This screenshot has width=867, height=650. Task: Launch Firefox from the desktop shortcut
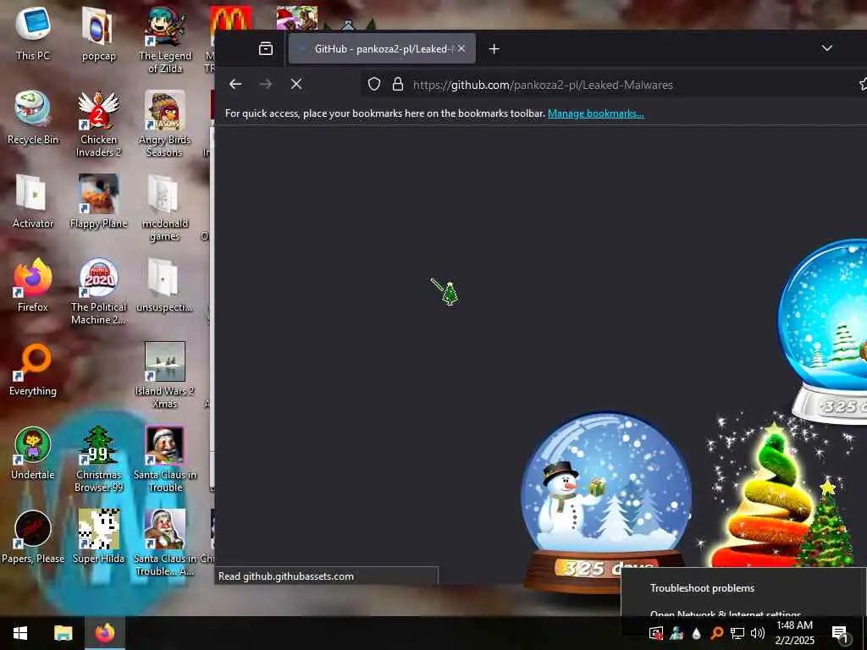33,285
